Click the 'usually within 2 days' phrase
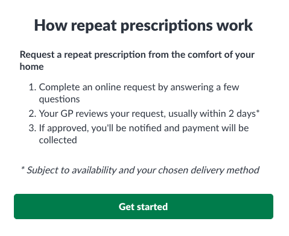This screenshot has width=289, height=236. click(212, 114)
